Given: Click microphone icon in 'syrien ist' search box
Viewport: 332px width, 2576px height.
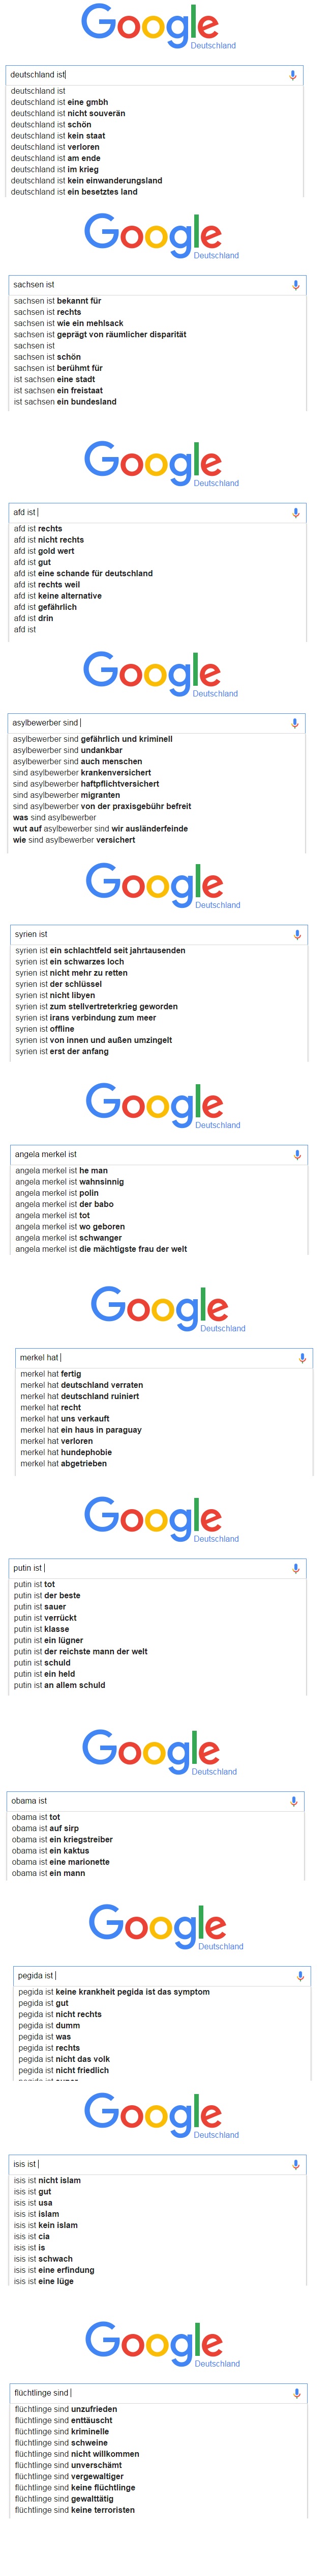Looking at the screenshot, I should [297, 935].
